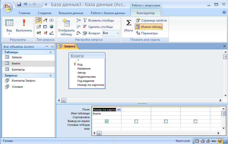Toggle Имена таблиц table names button
The image size is (228, 144).
(149, 27)
